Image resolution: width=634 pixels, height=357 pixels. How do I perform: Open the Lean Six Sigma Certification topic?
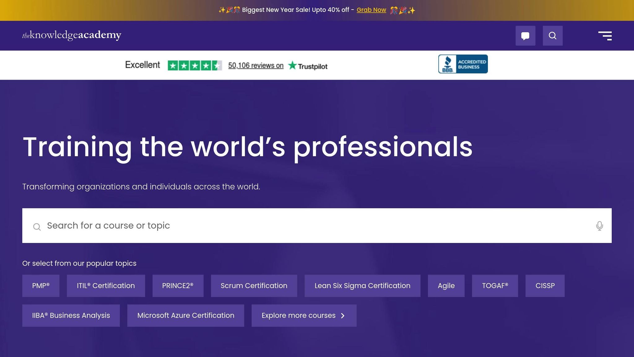pos(362,285)
